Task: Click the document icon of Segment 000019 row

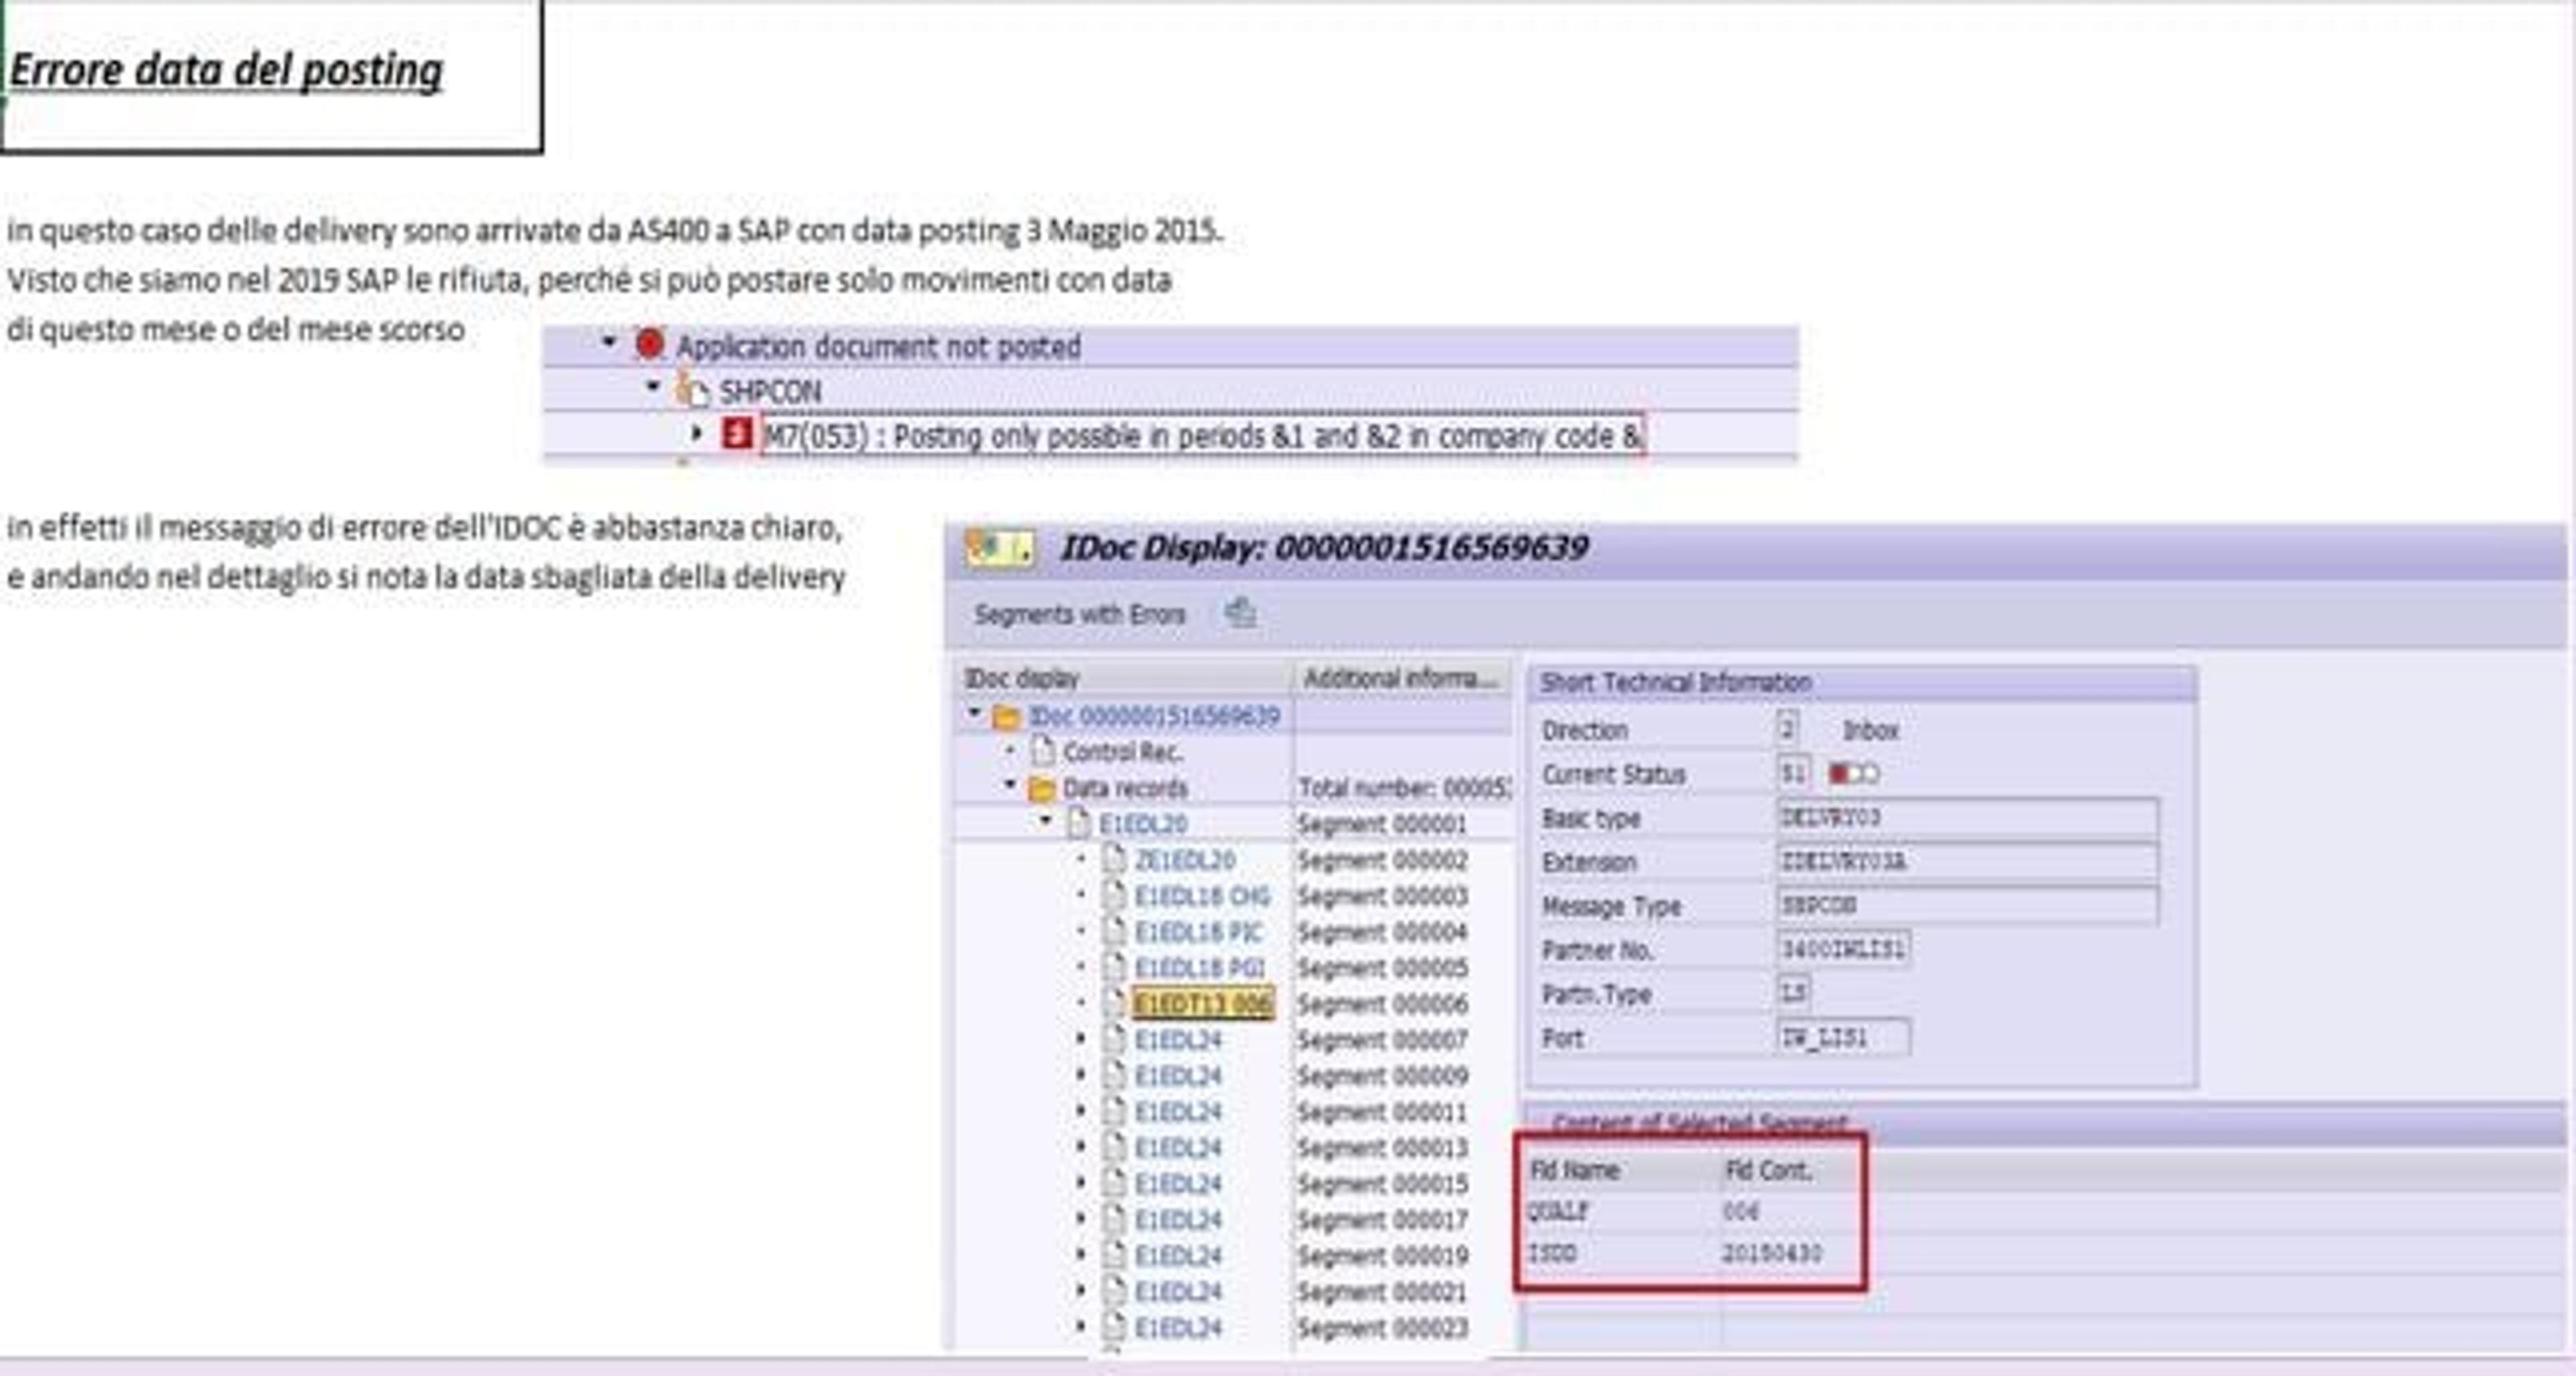Action: 1115,1255
